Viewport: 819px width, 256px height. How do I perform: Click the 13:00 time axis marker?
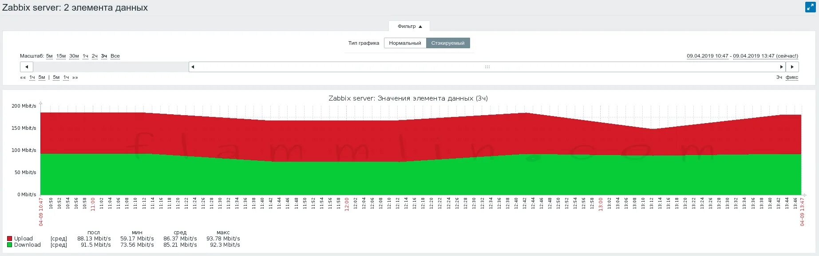point(601,204)
